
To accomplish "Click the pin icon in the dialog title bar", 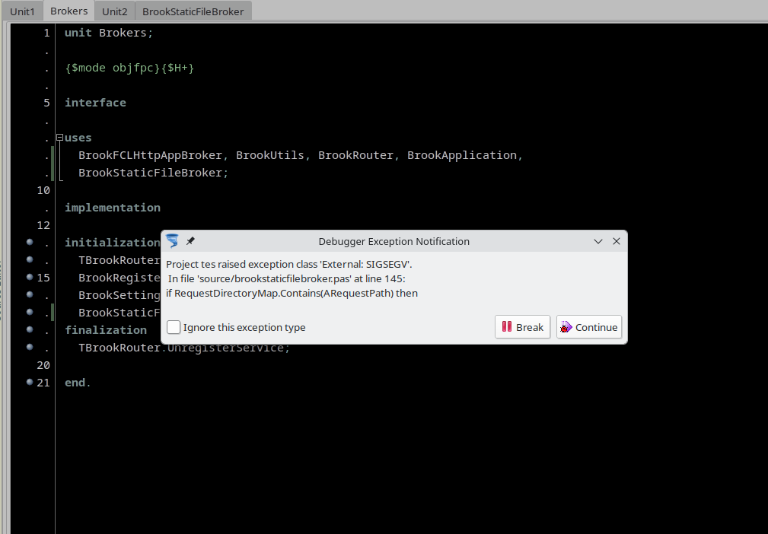I will [190, 241].
